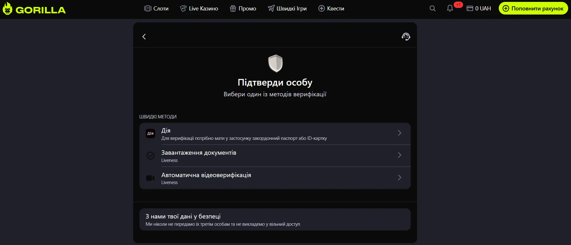Viewport: 571px width, 245px height.
Task: Go to the Промо section
Action: 243,9
